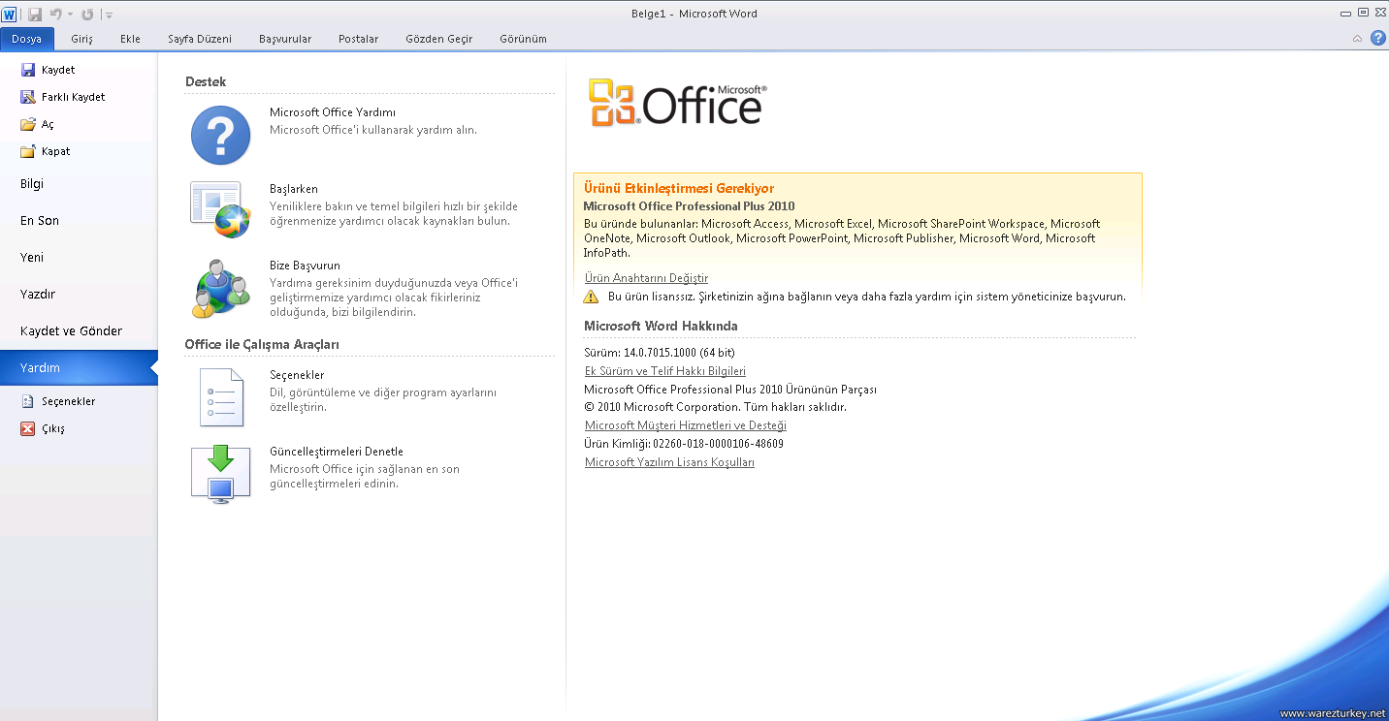Minimize the ribbon with the caret icon
1389x721 pixels.
coord(1357,39)
